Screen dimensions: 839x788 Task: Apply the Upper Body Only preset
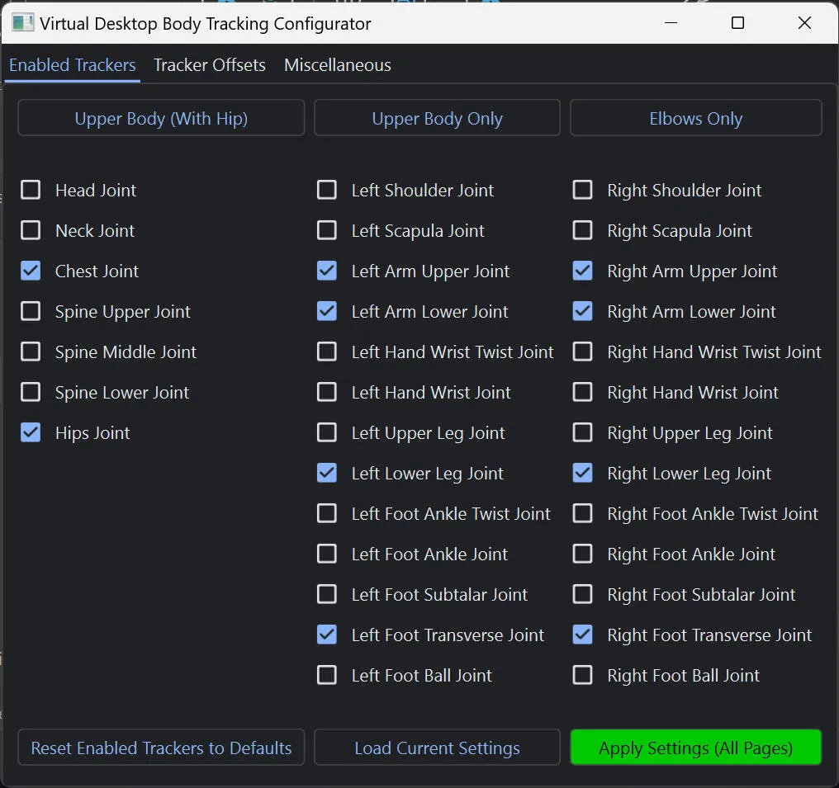pos(437,117)
